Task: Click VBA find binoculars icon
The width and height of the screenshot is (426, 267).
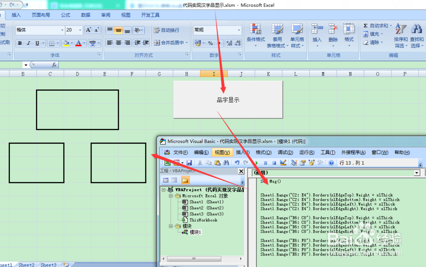Action: click(226, 163)
